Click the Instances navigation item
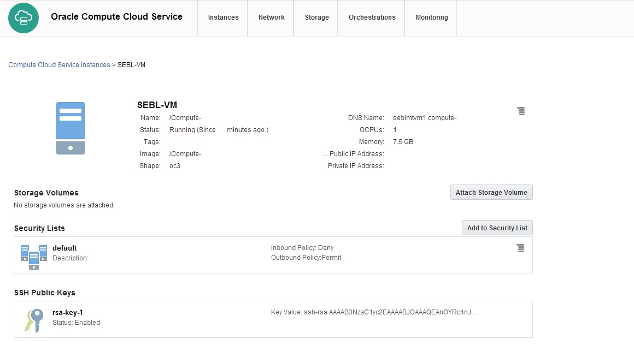This screenshot has height=357, width=634. point(222,17)
